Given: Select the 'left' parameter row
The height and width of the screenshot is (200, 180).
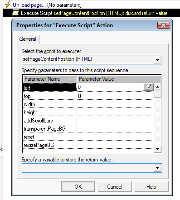Looking at the screenshot, I should [x=50, y=88].
